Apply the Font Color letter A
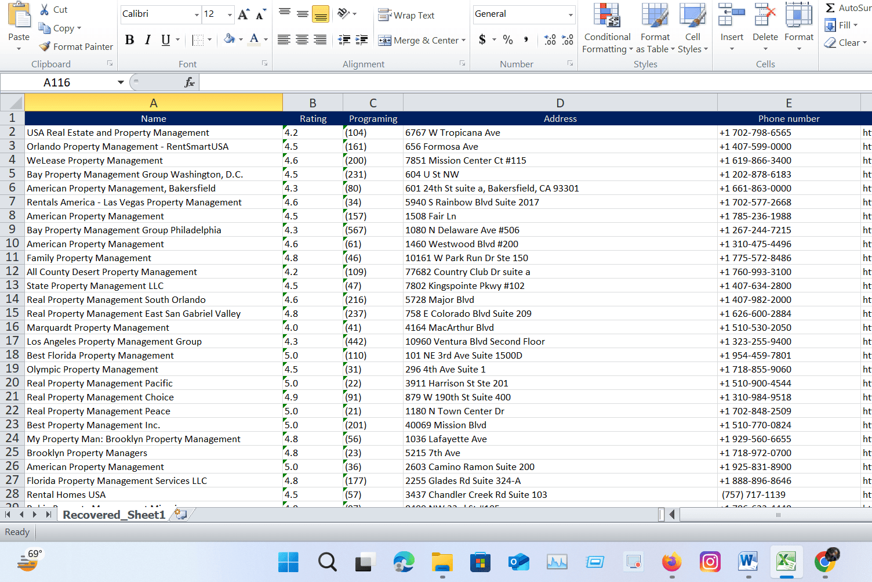 point(254,39)
